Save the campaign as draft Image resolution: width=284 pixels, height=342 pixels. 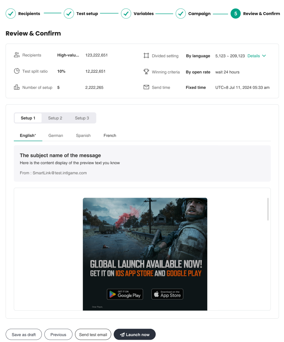pyautogui.click(x=24, y=334)
